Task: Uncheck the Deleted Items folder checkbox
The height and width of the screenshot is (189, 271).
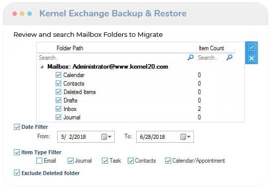Action: click(x=58, y=92)
